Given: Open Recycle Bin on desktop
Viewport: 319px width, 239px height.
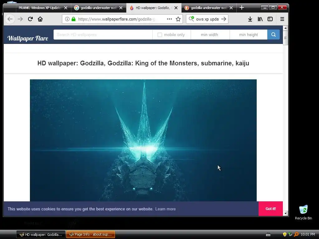Looking at the screenshot, I should point(303,212).
